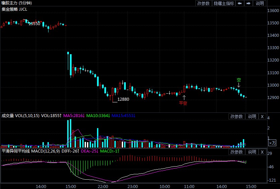This screenshot has width=280, height=189.
Task: Open 改参数 for the main chart
Action: point(203,3)
